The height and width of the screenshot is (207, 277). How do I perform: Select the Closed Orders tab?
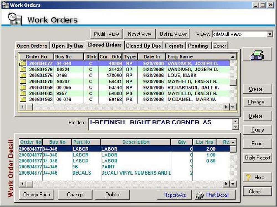click(105, 45)
